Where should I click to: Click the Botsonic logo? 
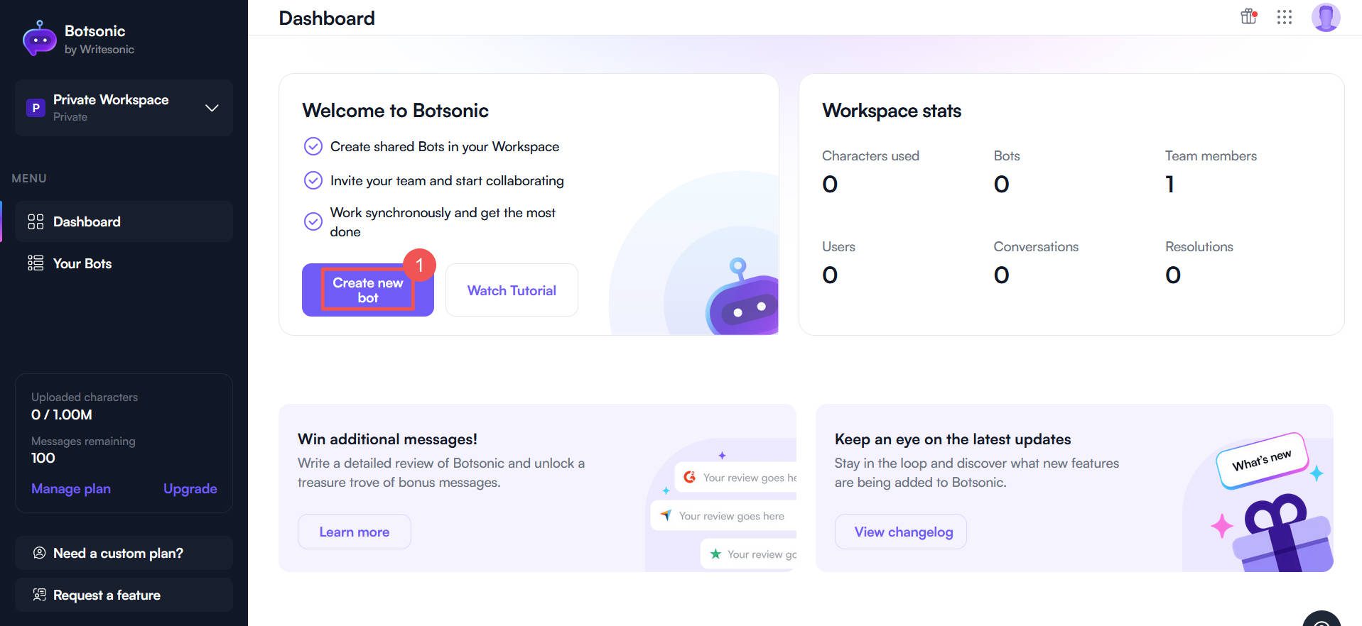[40, 38]
